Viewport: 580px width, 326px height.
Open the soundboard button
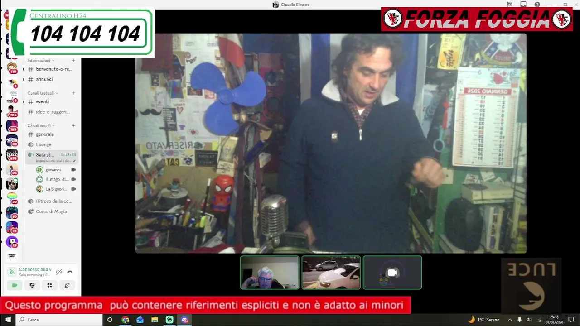tap(67, 285)
